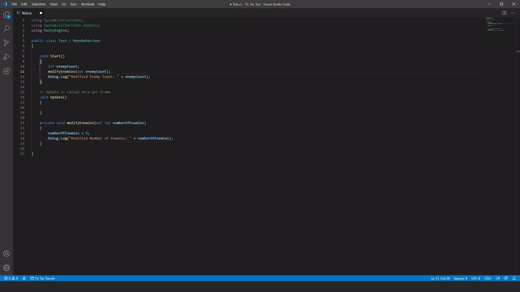520x292 pixels.
Task: Click 'MonoBehaviour' in class declaration
Action: (86, 41)
